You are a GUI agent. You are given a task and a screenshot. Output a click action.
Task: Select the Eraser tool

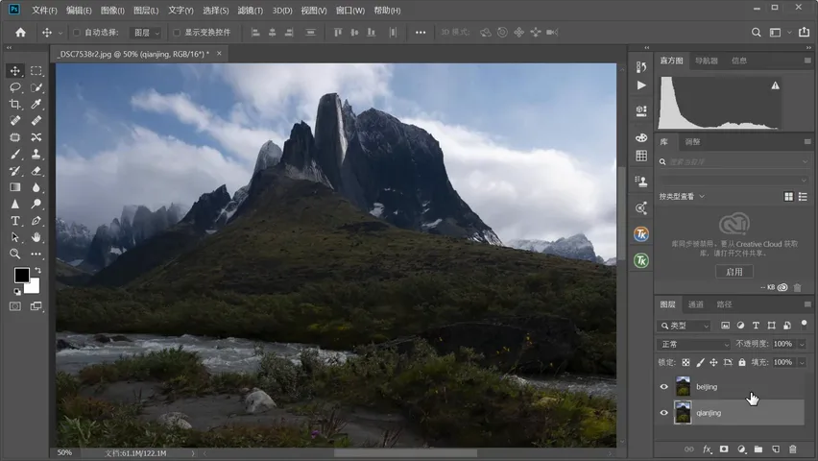[x=36, y=171]
